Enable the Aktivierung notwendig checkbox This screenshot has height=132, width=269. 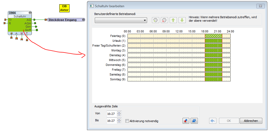pos(127,121)
